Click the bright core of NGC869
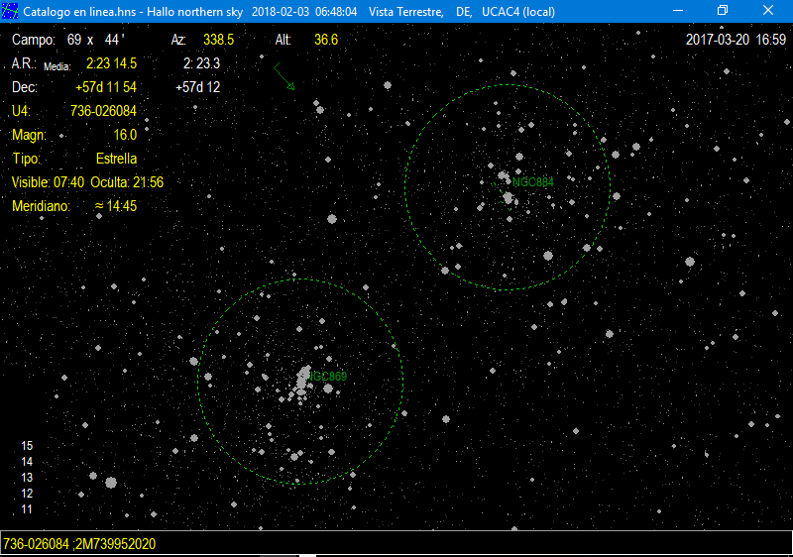Image resolution: width=793 pixels, height=557 pixels. click(x=302, y=382)
